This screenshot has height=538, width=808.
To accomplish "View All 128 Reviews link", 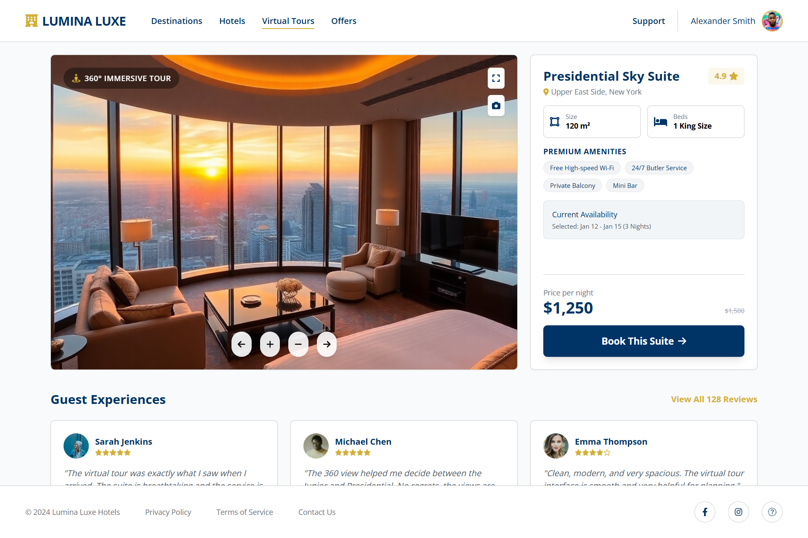I will tap(714, 399).
